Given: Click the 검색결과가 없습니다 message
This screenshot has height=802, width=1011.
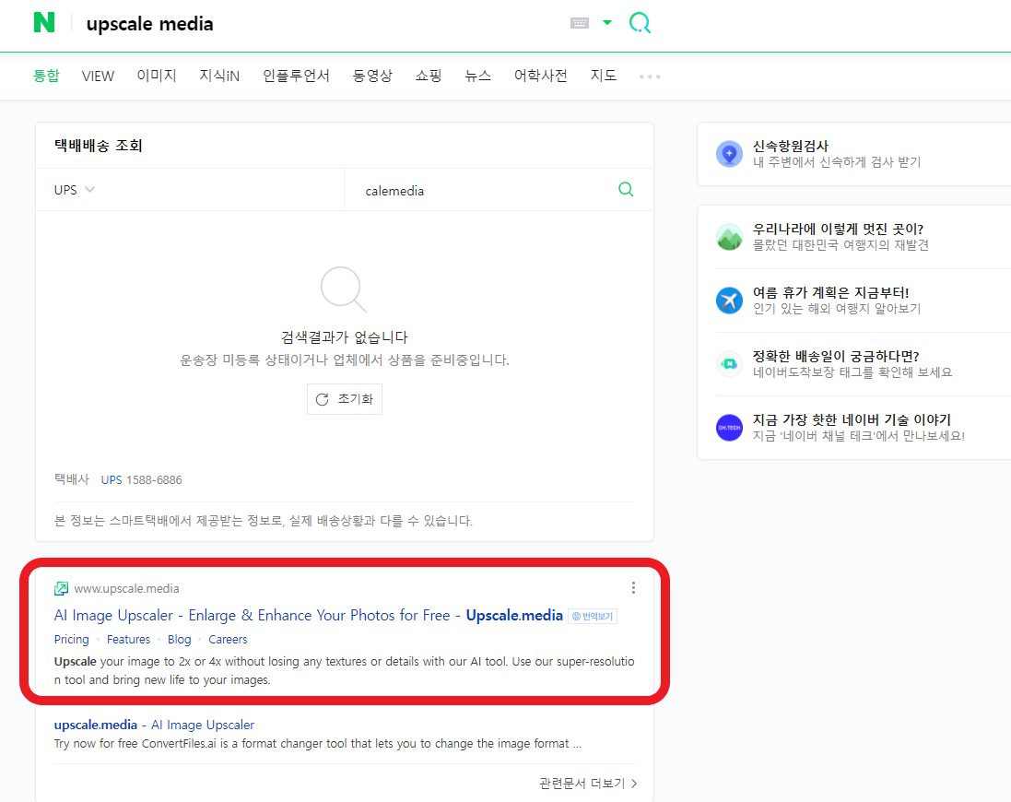Looking at the screenshot, I should 345,337.
